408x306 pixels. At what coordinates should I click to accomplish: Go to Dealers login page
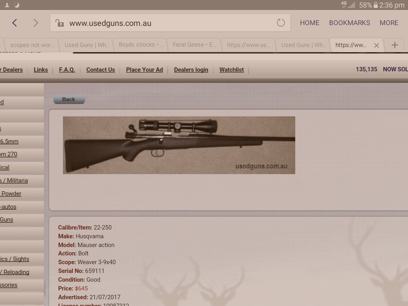pyautogui.click(x=191, y=70)
